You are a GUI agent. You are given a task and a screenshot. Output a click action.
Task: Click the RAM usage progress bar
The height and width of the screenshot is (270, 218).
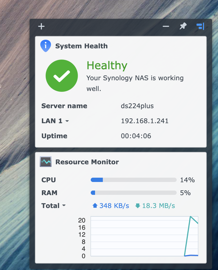[x=134, y=193]
